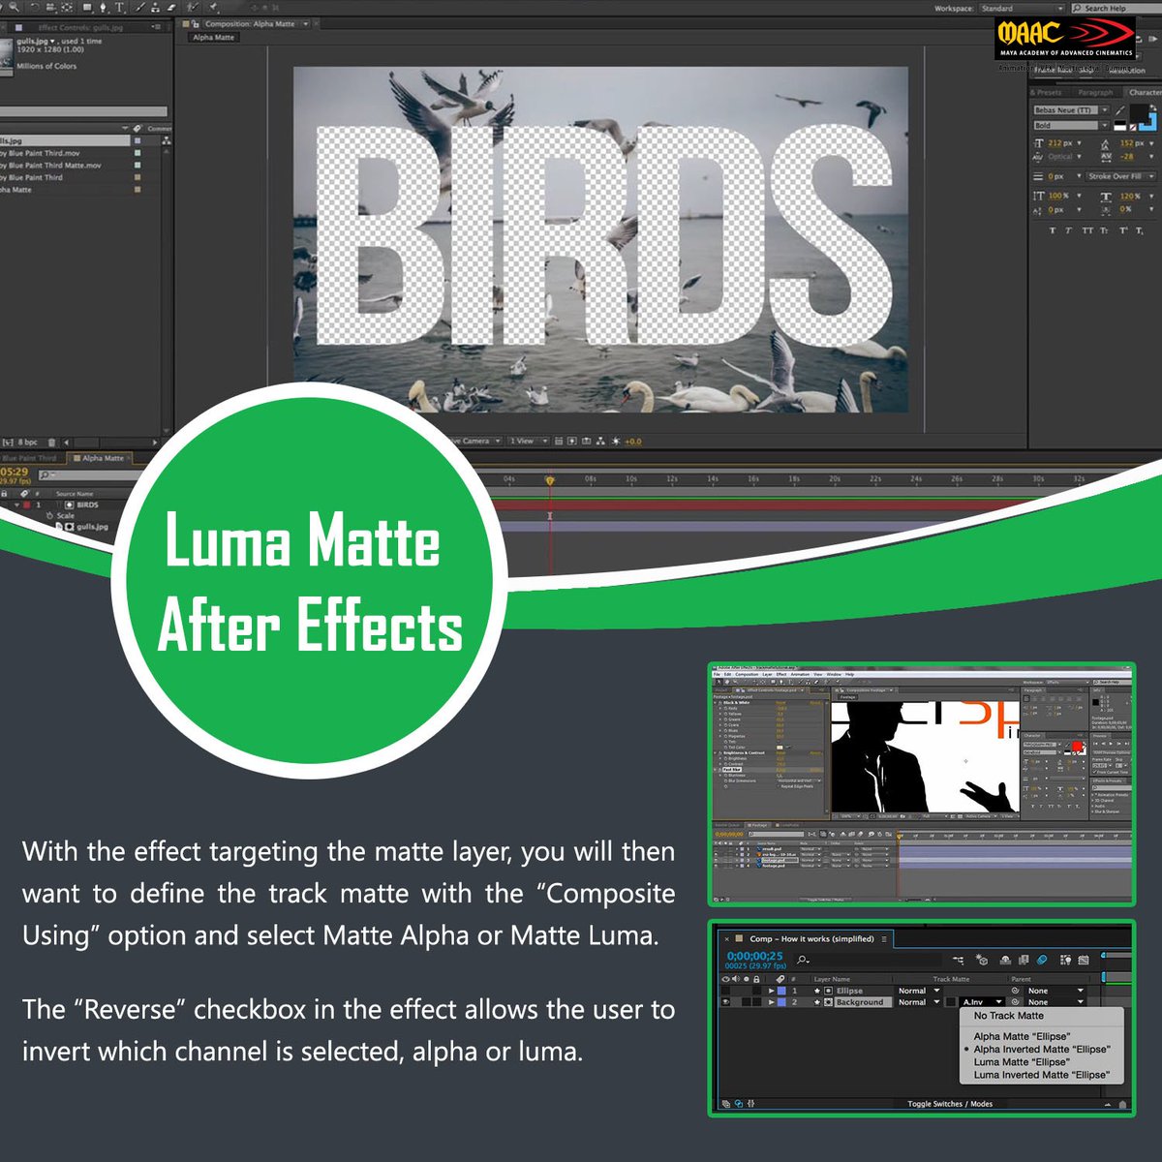The width and height of the screenshot is (1162, 1162).
Task: Open the Graph Editor icon
Action: pos(1084,960)
